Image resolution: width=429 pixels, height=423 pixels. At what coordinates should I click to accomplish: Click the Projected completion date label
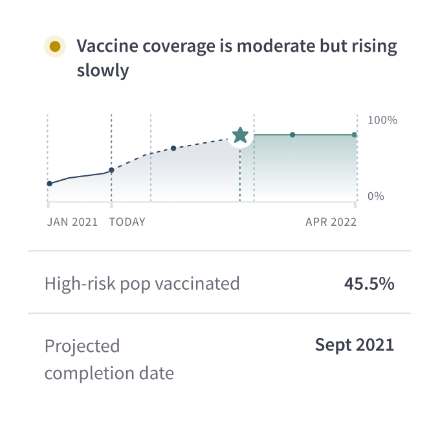[109, 359]
